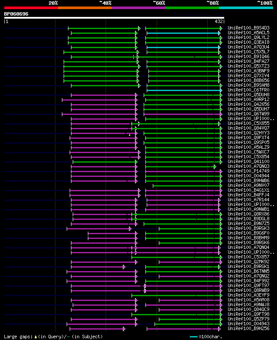Select UniRef100_B8BHM9 label
This screenshot has width=277, height=340.
click(248, 238)
